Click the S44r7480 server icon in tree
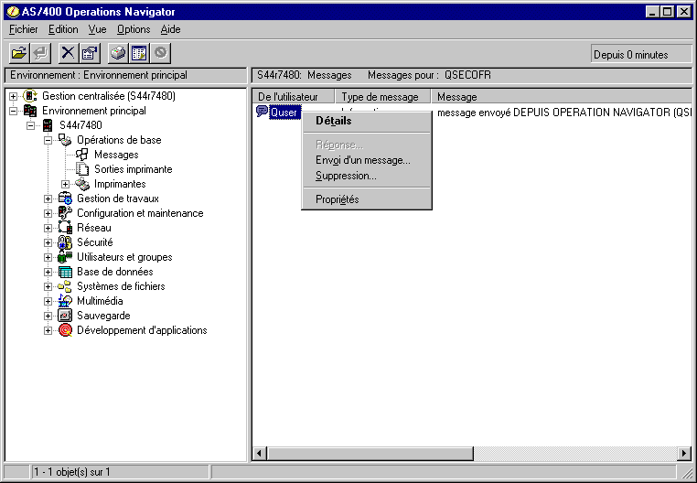Image resolution: width=697 pixels, height=483 pixels. [48, 125]
